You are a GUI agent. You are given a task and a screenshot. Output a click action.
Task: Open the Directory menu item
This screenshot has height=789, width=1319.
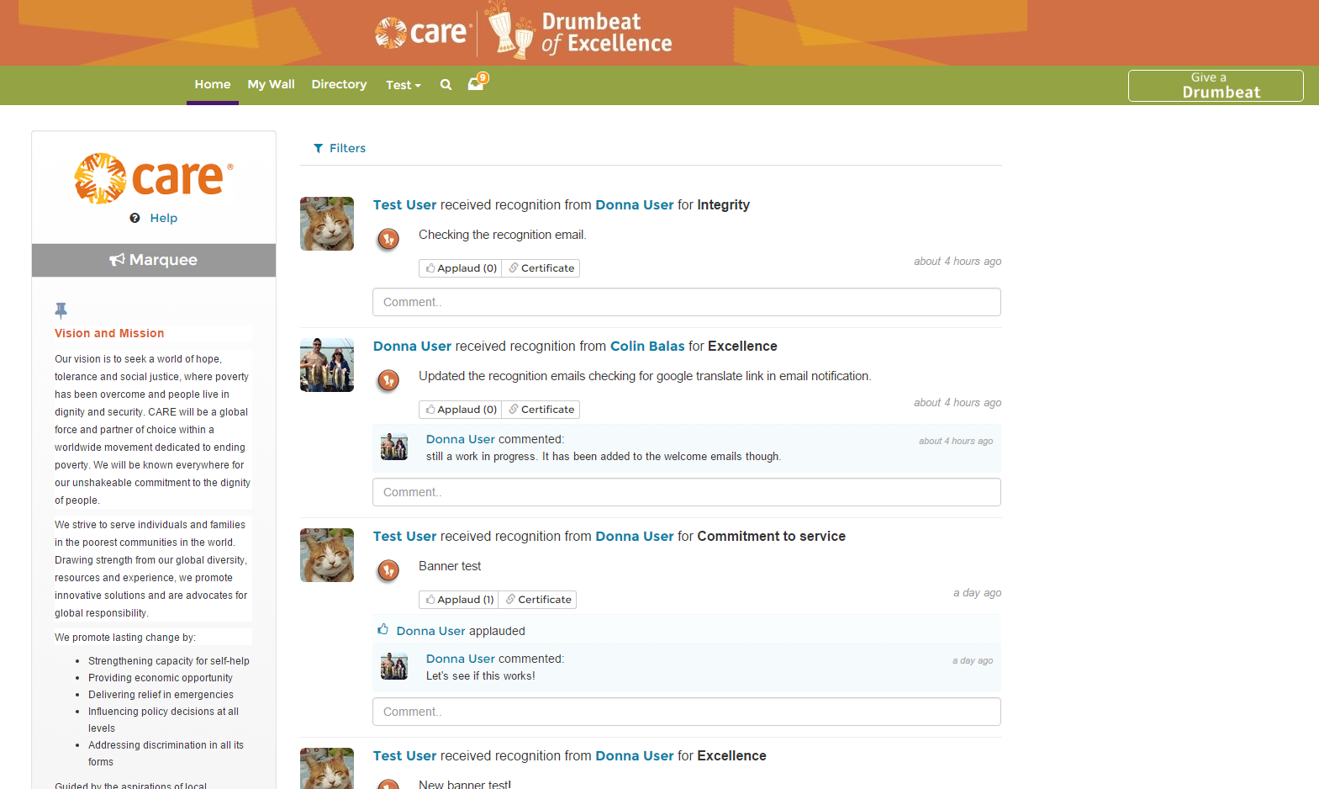[x=339, y=84]
